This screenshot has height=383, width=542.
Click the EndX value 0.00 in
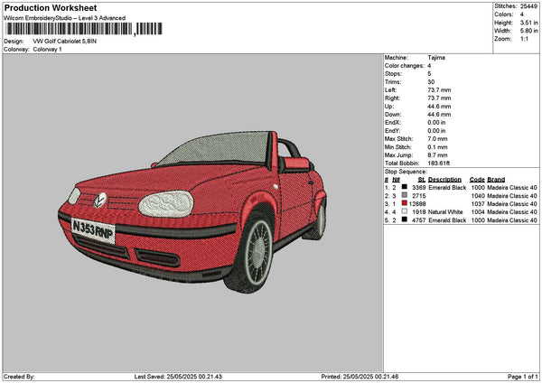436,123
